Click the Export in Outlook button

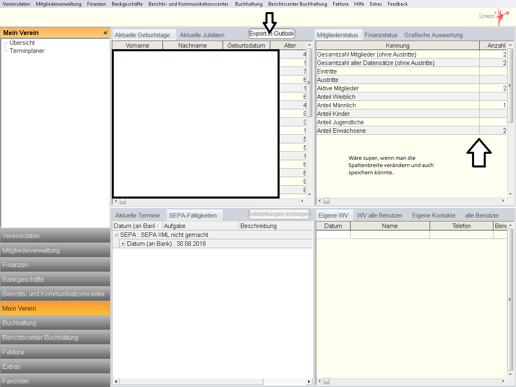pos(272,33)
